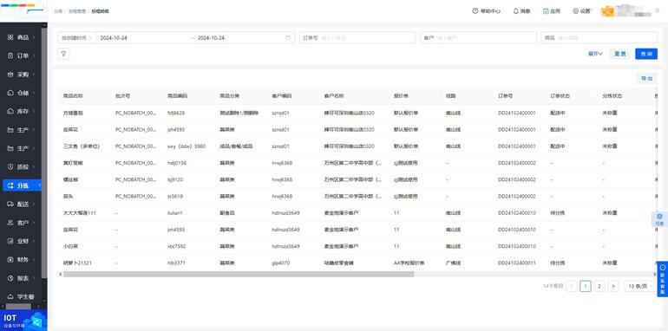This screenshot has width=668, height=331.
Task: Click the 分拣 breadcrumb link
Action: pyautogui.click(x=58, y=11)
